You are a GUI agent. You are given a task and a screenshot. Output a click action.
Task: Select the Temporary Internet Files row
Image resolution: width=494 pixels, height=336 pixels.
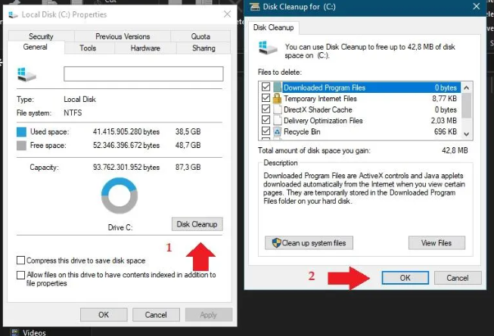[361, 98]
